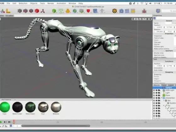The width and height of the screenshot is (176, 132).
Task: Toggle eye visibility for Joint.1 row
Action: pos(157,108)
